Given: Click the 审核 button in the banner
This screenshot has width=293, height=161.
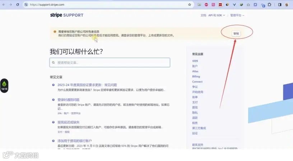Looking at the screenshot, I should click(236, 34).
